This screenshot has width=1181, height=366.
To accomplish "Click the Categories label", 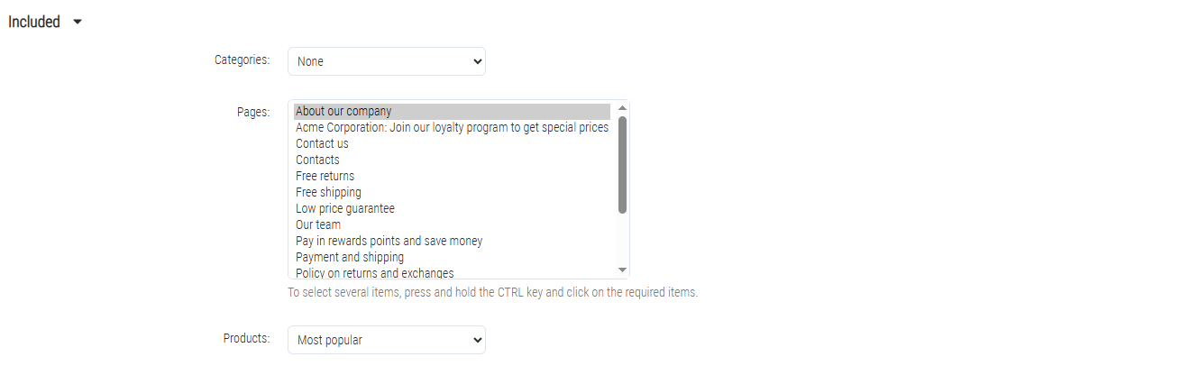I will (x=242, y=59).
